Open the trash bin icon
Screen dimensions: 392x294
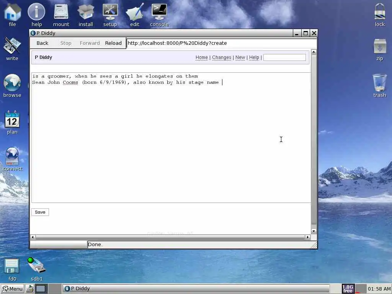pyautogui.click(x=380, y=86)
